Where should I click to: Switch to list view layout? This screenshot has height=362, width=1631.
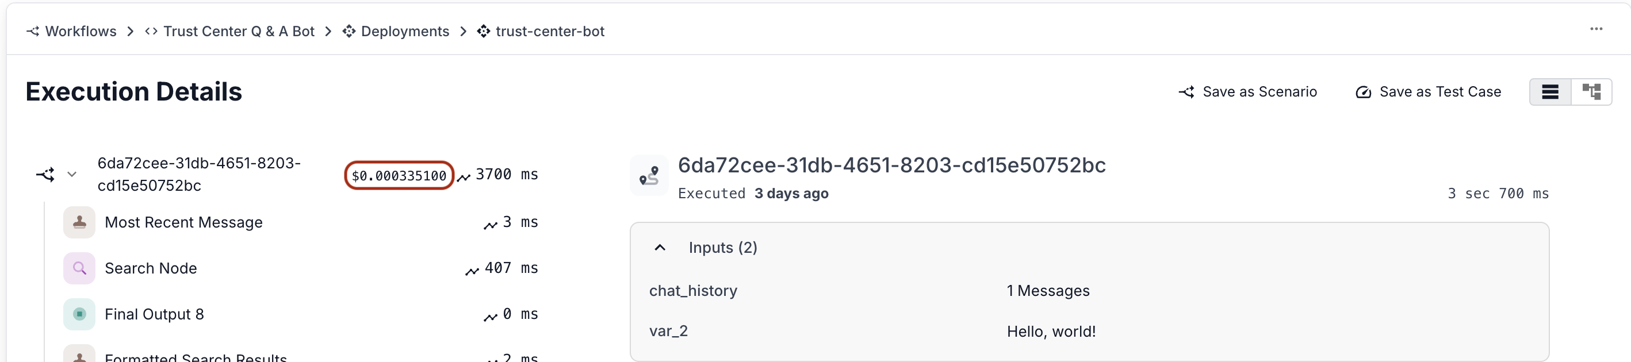(x=1550, y=92)
